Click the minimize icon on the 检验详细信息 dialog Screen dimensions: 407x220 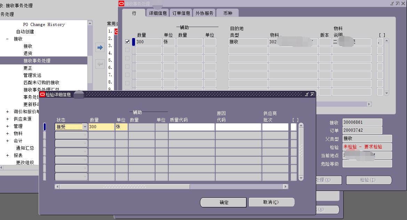pyautogui.click(x=307, y=94)
